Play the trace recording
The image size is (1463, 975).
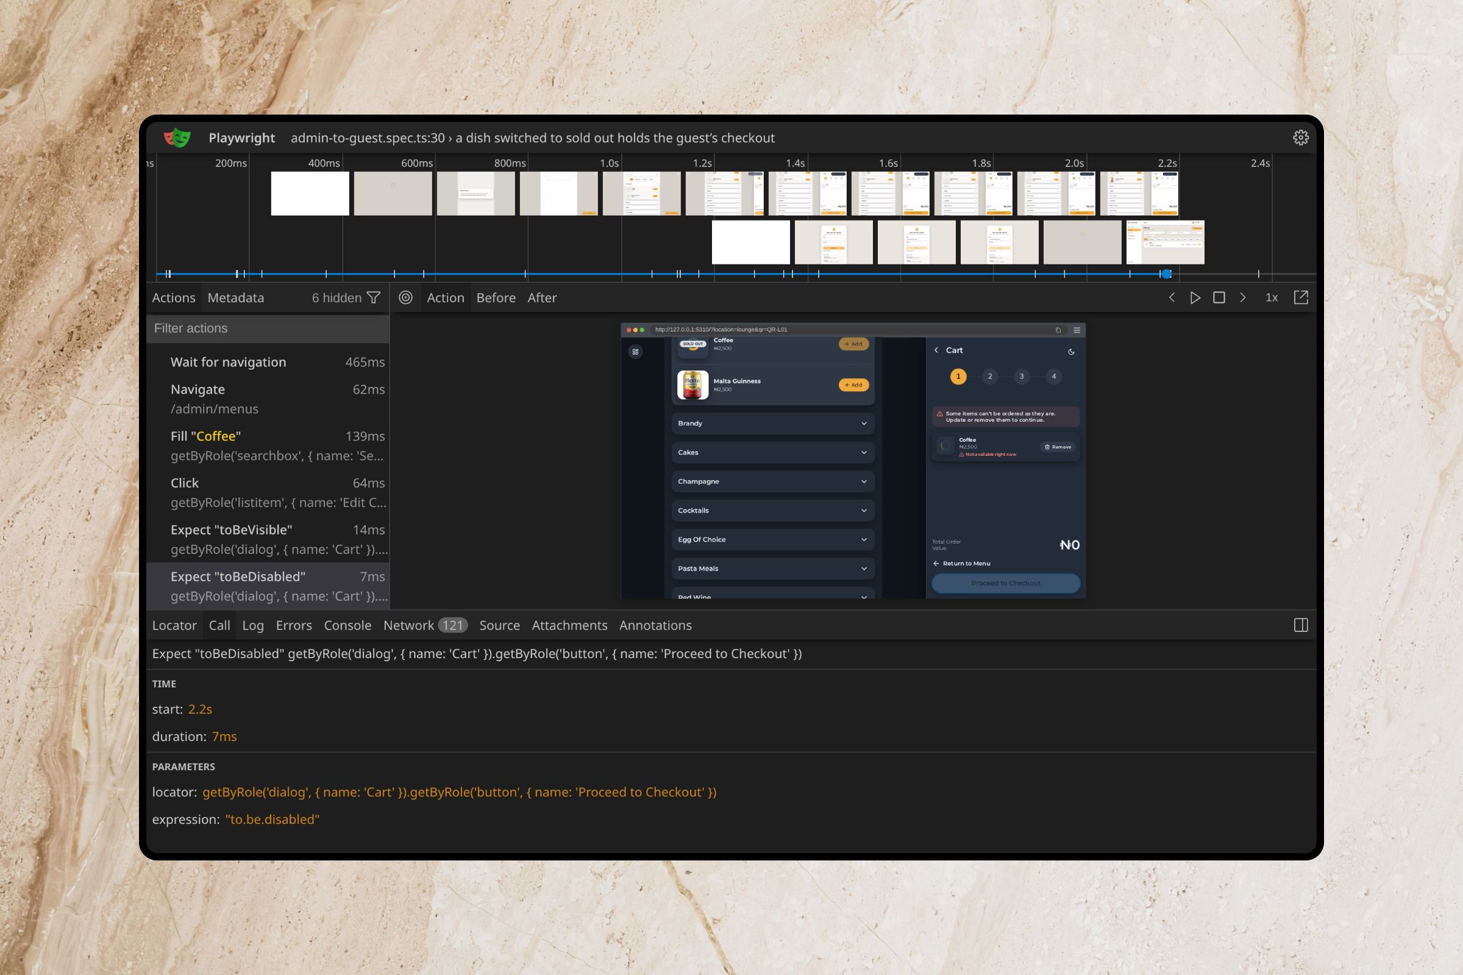pos(1195,298)
